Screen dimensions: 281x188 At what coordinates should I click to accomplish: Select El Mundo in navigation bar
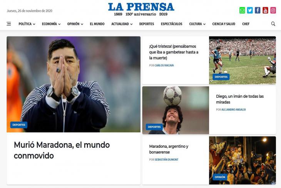pyautogui.click(x=97, y=24)
